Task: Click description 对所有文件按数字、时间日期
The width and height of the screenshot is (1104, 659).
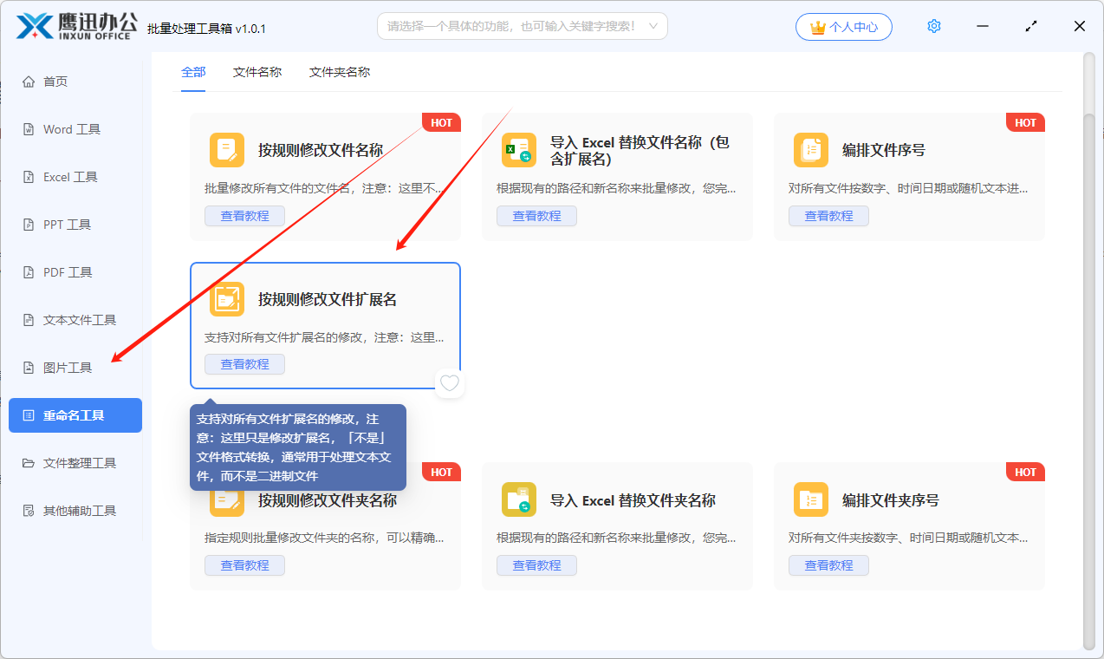Action: pos(909,188)
